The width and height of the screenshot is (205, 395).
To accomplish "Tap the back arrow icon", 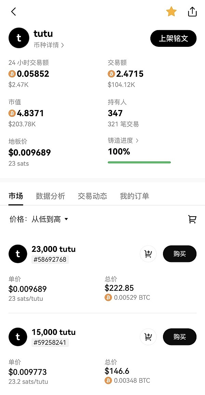I will [13, 12].
